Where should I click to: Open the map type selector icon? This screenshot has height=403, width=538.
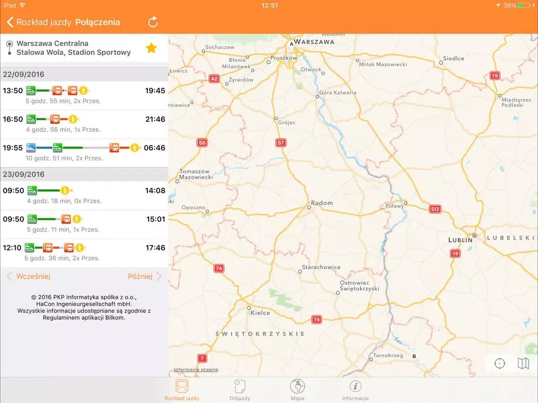pyautogui.click(x=523, y=363)
